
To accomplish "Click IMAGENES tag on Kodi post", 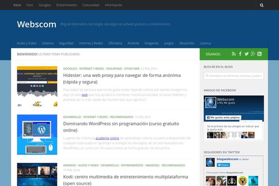I will click(x=153, y=166).
